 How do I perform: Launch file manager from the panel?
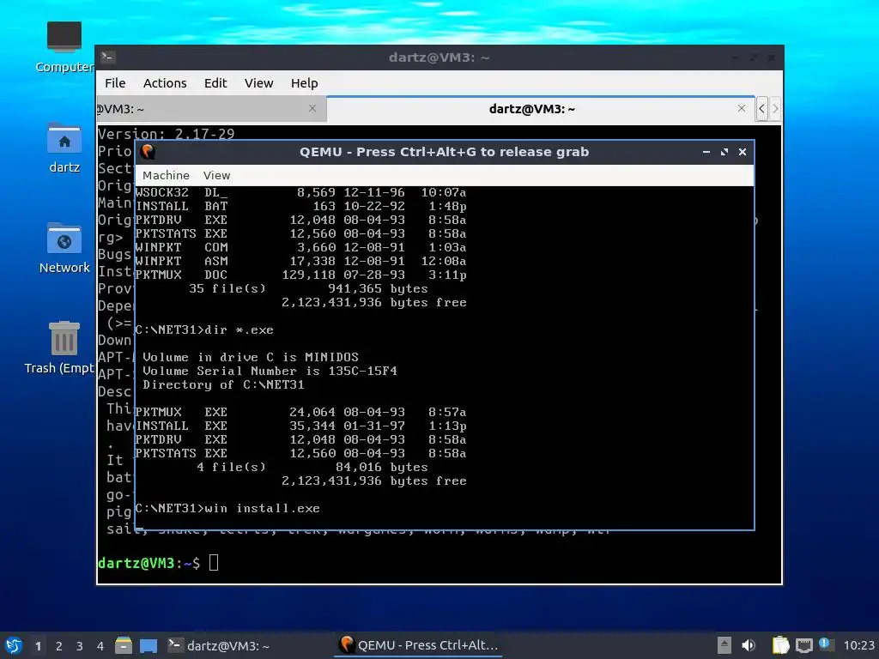(124, 645)
